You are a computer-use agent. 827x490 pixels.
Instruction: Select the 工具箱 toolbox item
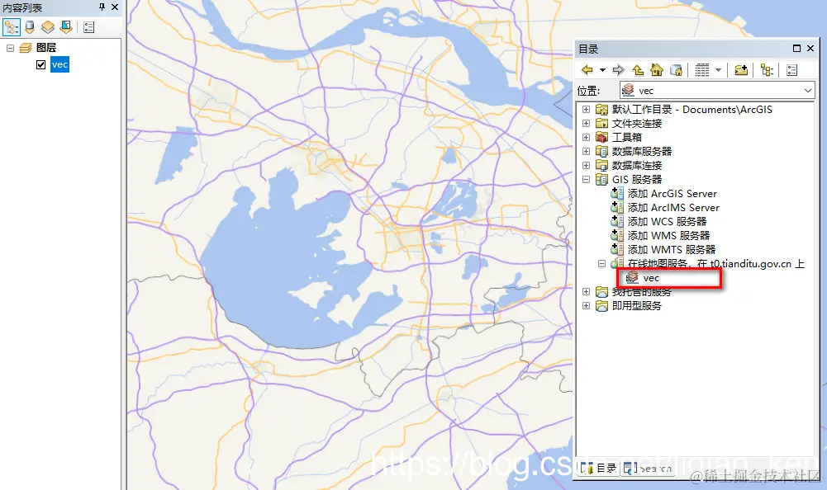[x=626, y=138]
